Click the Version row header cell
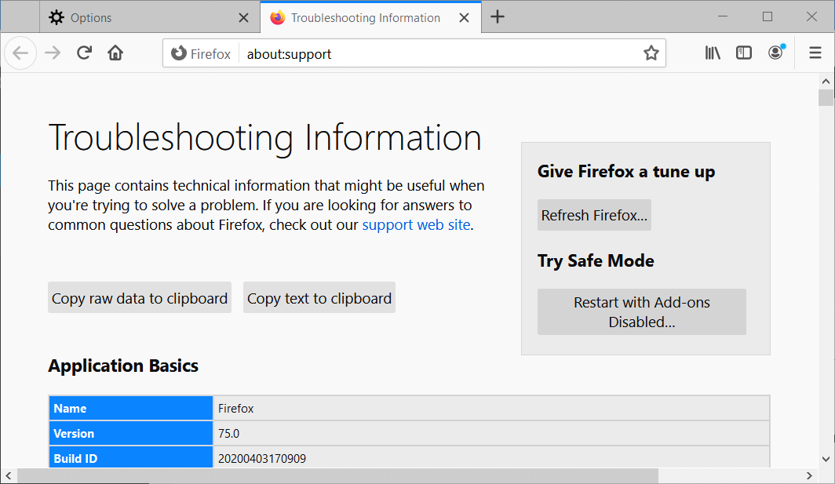The image size is (835, 484). [130, 434]
